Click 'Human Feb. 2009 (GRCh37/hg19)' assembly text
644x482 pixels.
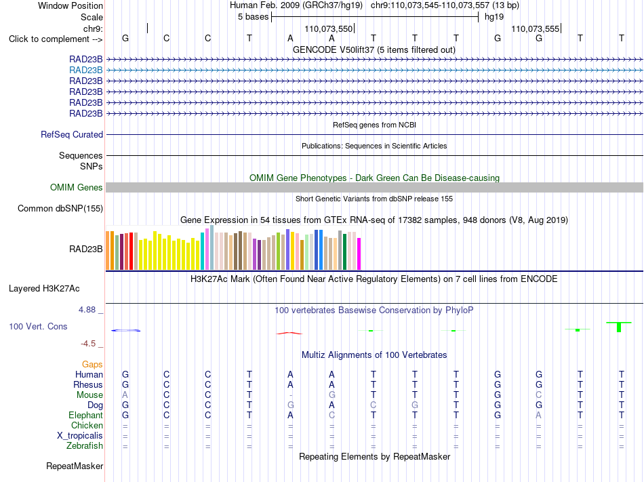[x=296, y=5]
